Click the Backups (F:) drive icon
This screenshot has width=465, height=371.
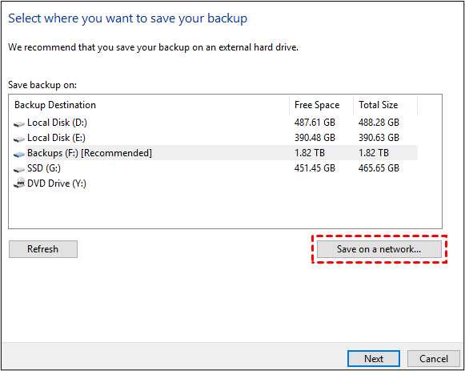[x=19, y=154]
